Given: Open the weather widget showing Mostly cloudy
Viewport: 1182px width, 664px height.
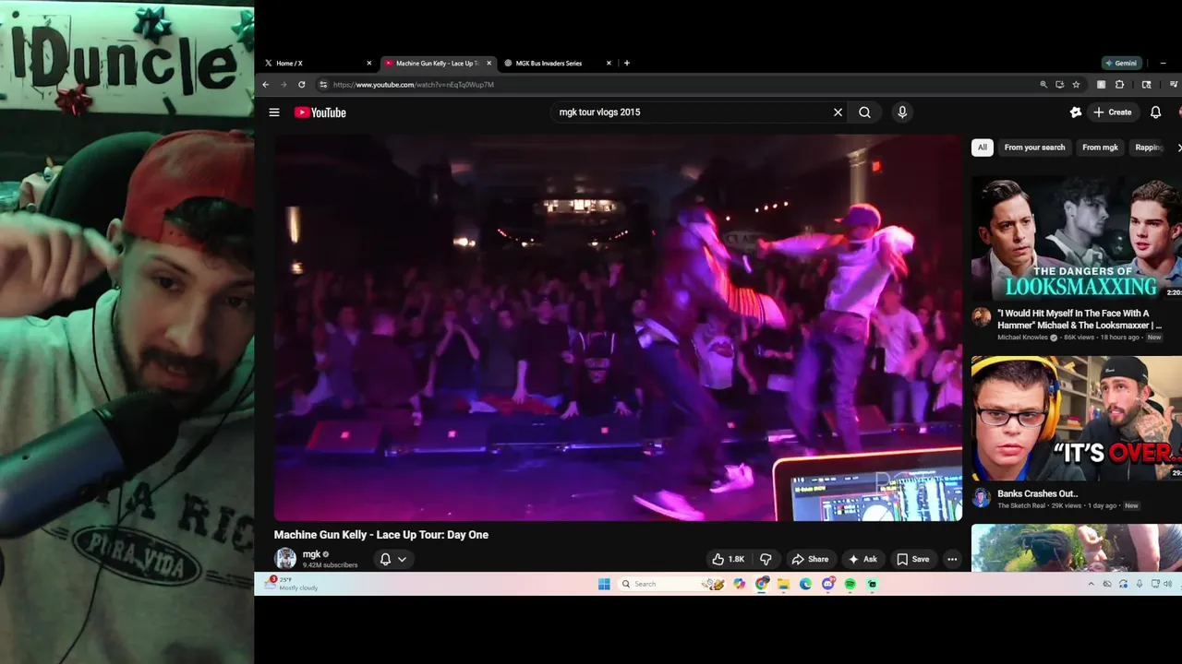Looking at the screenshot, I should 292,584.
